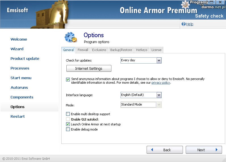Open the privacy policy link
This screenshot has height=162, width=226.
(x=160, y=83)
